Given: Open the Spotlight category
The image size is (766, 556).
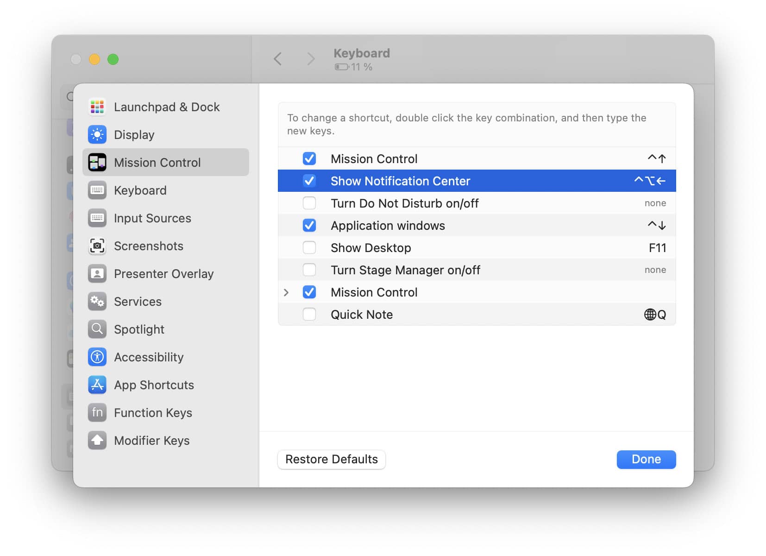Looking at the screenshot, I should tap(166, 329).
